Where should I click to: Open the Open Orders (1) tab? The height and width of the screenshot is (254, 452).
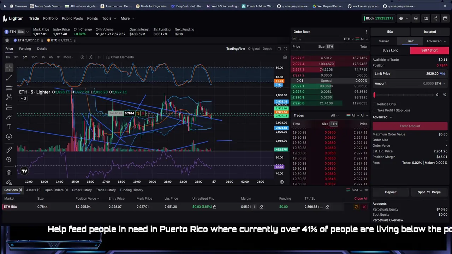(56, 190)
